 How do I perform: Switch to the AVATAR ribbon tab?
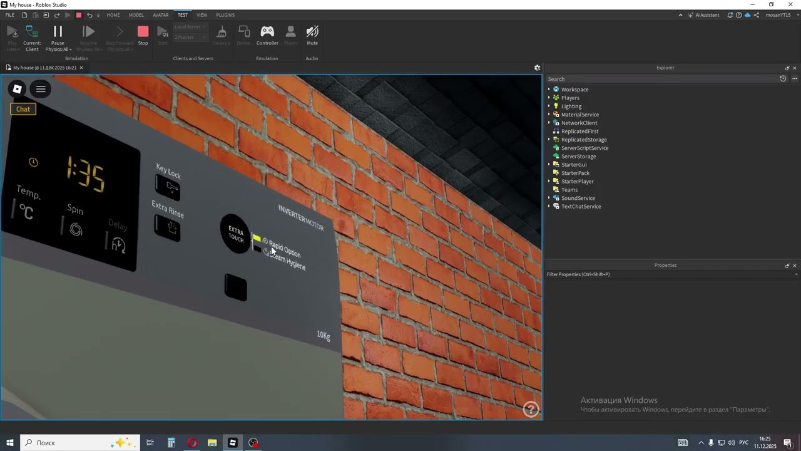pos(161,15)
